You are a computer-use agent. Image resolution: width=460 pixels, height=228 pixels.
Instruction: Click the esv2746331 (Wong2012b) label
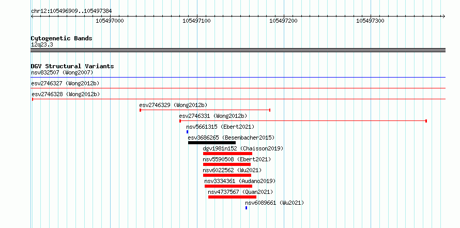[x=213, y=116]
